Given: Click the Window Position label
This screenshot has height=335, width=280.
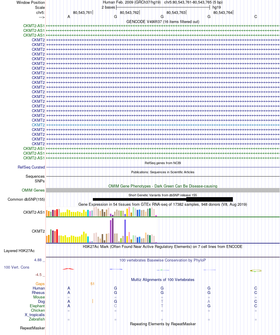Looking at the screenshot, I should (x=31, y=3).
